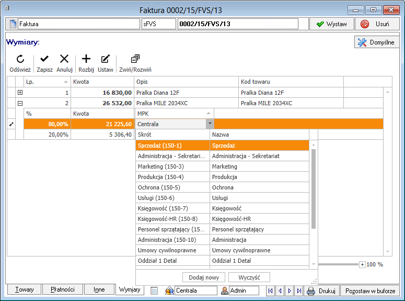405x301 pixels.
Task: Click the Centrala department icon in status bar
Action: coord(169,291)
